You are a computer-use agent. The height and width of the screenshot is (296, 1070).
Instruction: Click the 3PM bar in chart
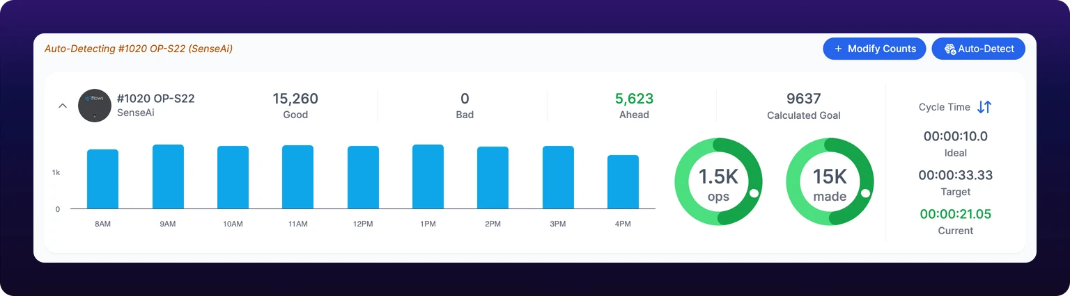[558, 177]
